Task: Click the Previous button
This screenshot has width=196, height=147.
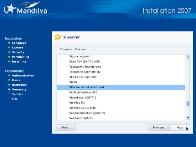Action: 159,127
